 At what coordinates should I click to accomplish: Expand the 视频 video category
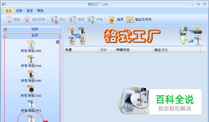click(x=31, y=29)
